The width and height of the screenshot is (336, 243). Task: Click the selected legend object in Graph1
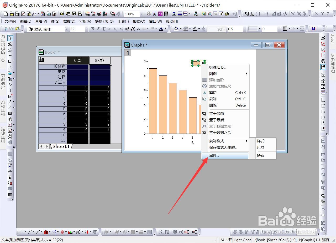(198, 63)
